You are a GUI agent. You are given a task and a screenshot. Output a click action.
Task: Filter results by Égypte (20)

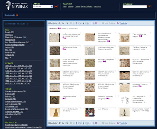pyautogui.click(x=10, y=32)
